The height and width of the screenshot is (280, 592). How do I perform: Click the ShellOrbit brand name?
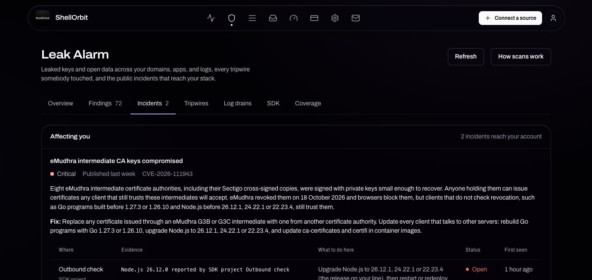(71, 18)
